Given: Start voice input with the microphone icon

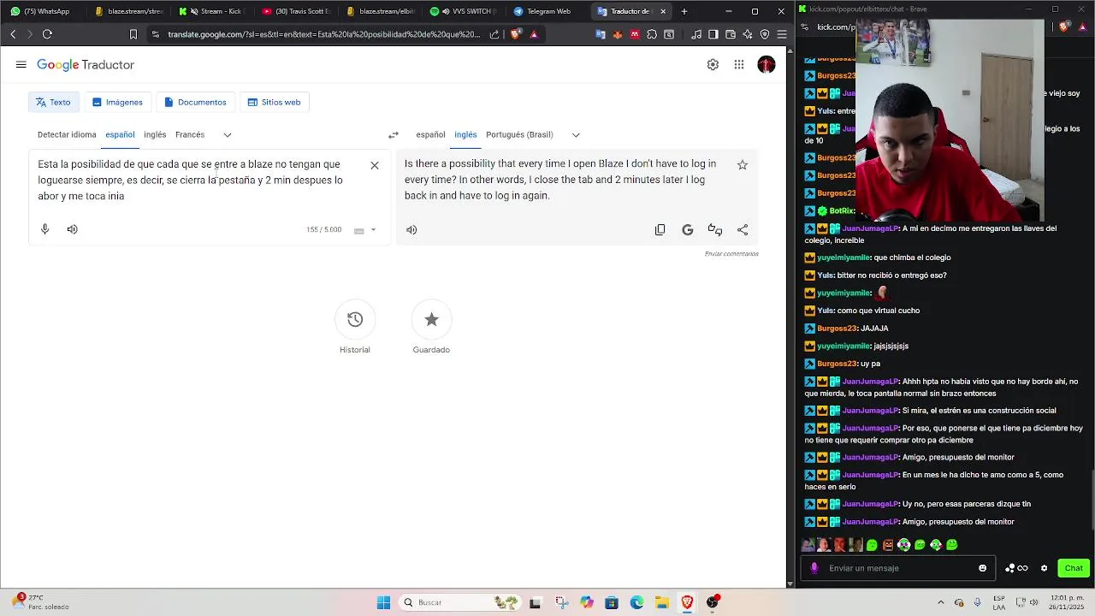Looking at the screenshot, I should tap(45, 229).
